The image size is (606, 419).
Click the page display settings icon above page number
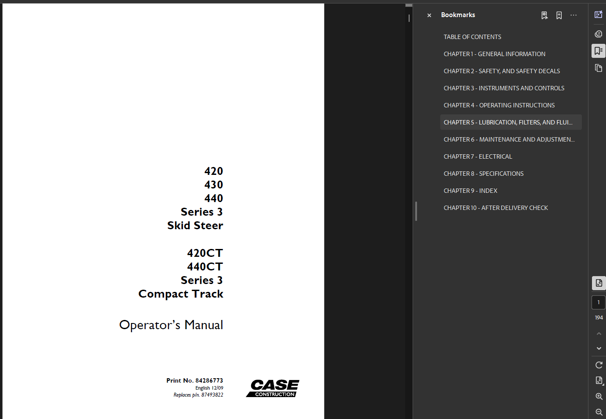pyautogui.click(x=599, y=283)
